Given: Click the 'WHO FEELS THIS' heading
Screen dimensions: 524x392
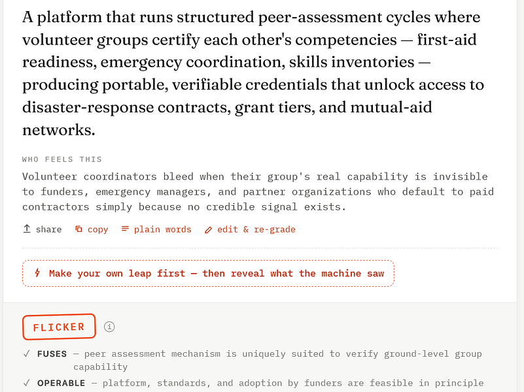Looking at the screenshot, I should [x=62, y=159].
